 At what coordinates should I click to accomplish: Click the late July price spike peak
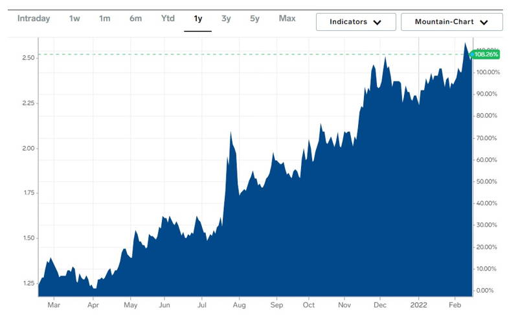pos(231,132)
